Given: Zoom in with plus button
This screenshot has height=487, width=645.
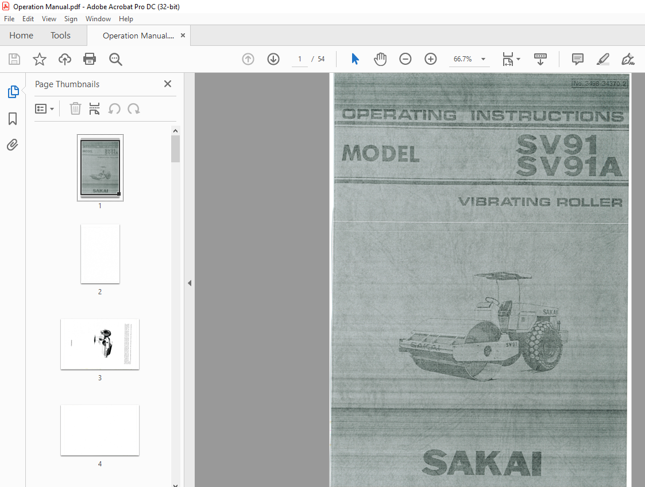Looking at the screenshot, I should (x=431, y=59).
